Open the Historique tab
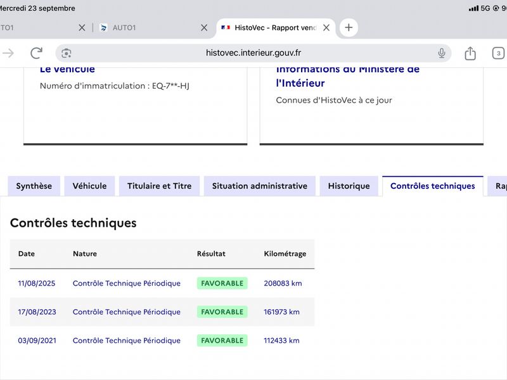Viewport: 507px width, 380px height. 349,186
